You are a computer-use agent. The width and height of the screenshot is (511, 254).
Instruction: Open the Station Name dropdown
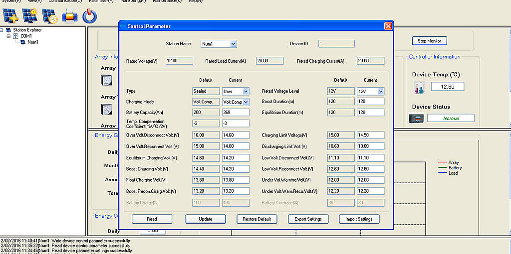click(233, 44)
